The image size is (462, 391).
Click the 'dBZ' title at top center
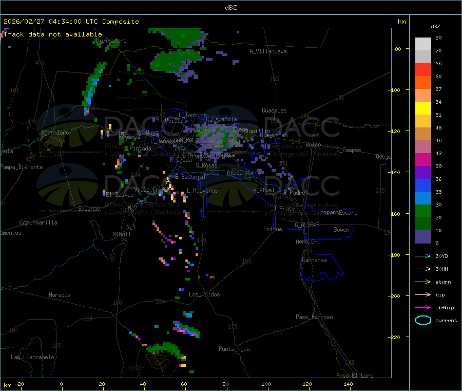230,8
